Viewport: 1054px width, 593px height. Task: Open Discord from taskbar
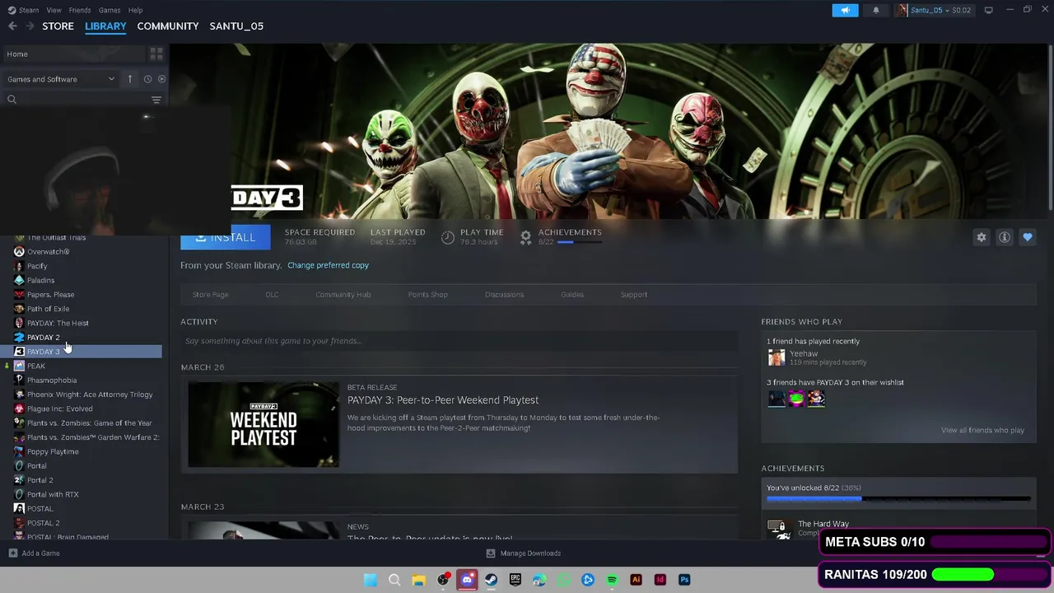pyautogui.click(x=467, y=580)
